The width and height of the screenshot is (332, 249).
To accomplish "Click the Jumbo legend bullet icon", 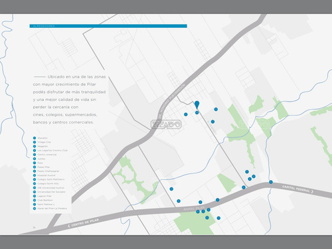I will tap(35, 159).
